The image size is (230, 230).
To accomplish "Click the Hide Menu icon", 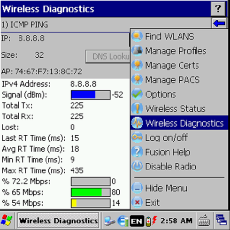I will click(137, 188).
